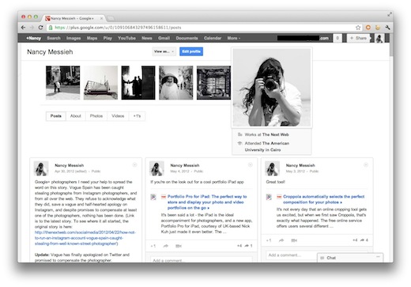Switch to the Videos profile tab

(118, 116)
